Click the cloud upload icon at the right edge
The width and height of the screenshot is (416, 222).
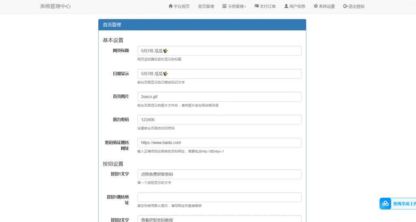(385, 203)
